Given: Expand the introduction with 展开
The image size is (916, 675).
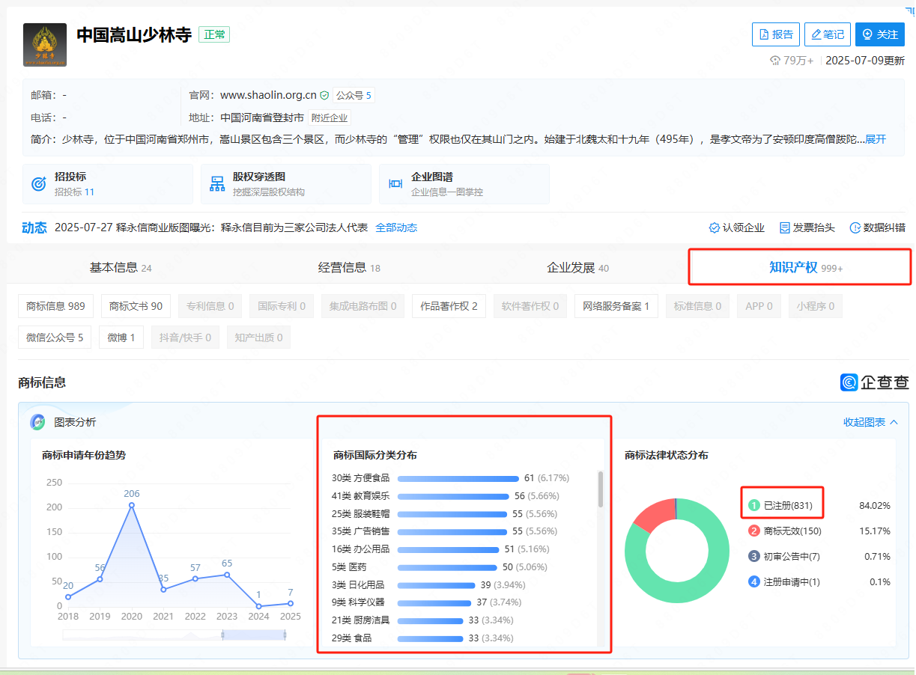Looking at the screenshot, I should click(x=876, y=139).
